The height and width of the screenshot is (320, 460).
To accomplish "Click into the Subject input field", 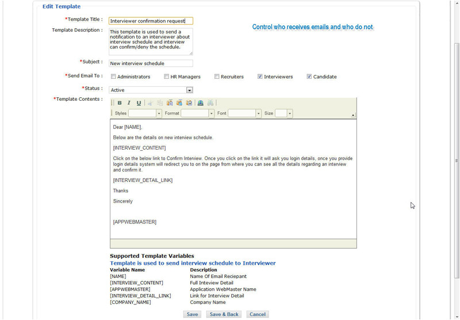I will pos(151,63).
